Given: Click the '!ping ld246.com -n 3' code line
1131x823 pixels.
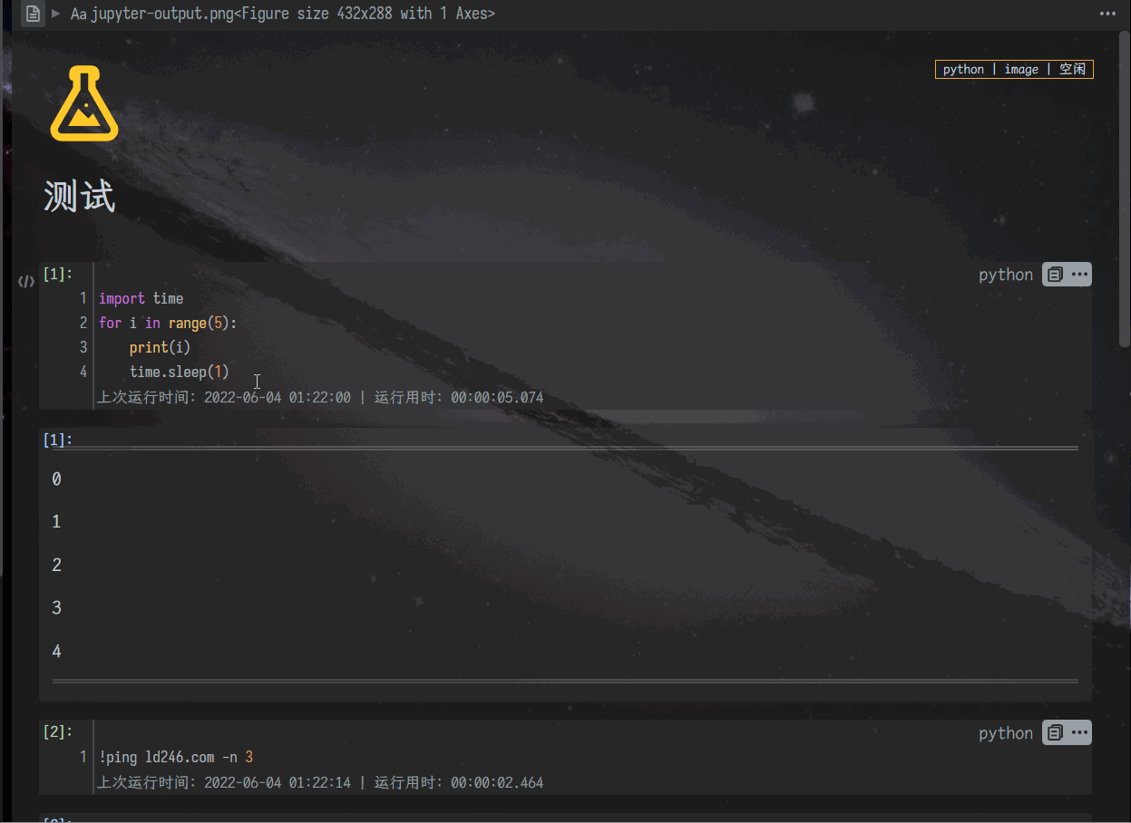Looking at the screenshot, I should pos(175,757).
